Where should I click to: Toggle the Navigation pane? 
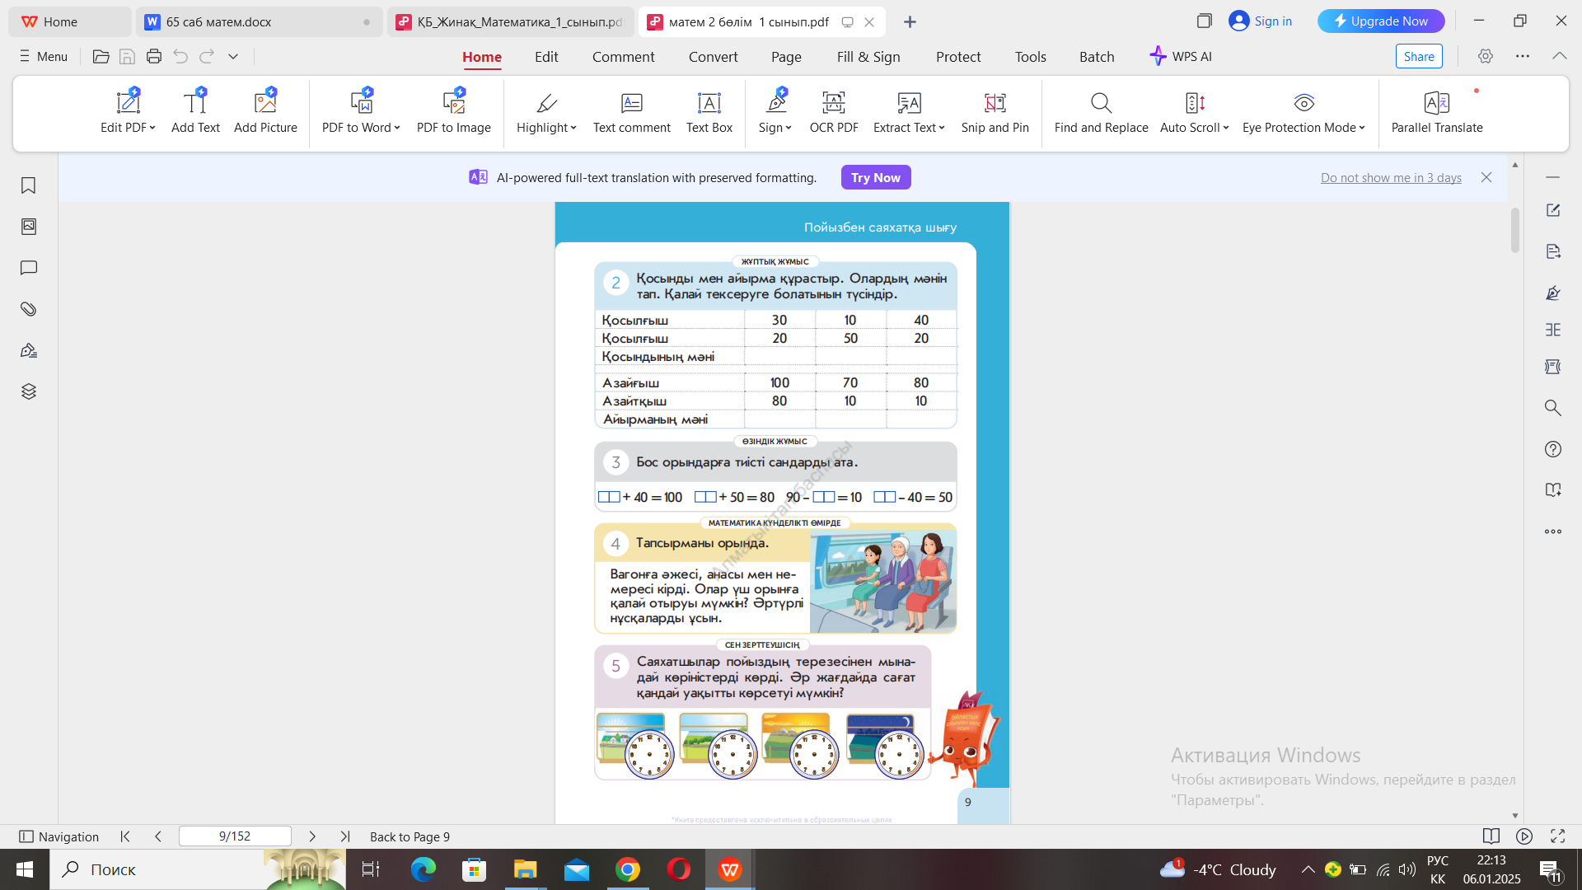(59, 836)
